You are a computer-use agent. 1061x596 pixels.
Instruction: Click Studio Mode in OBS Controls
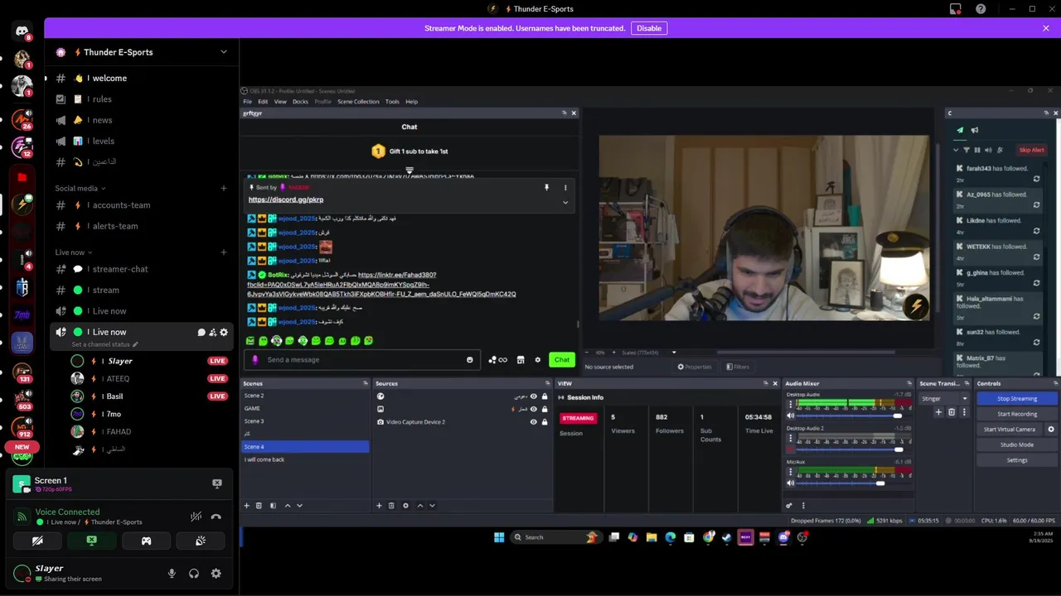click(1016, 445)
